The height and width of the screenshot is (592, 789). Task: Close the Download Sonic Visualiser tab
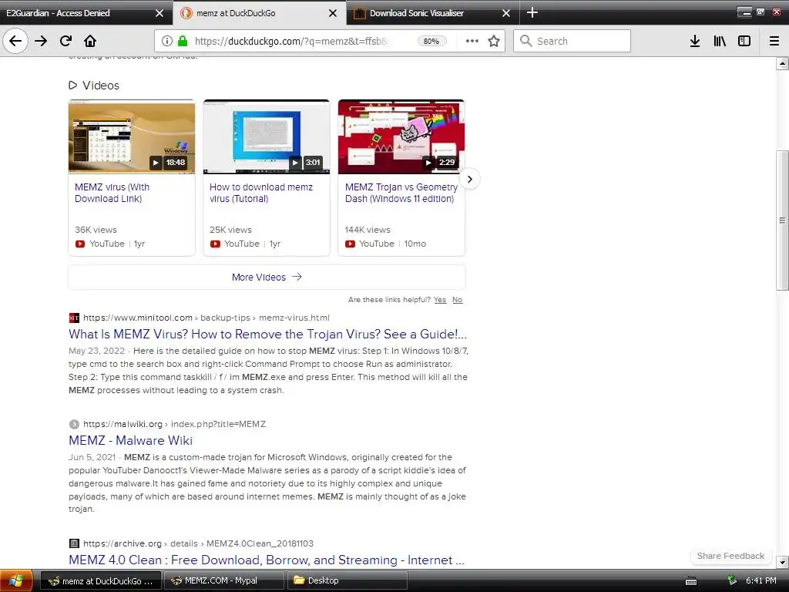[x=506, y=13]
